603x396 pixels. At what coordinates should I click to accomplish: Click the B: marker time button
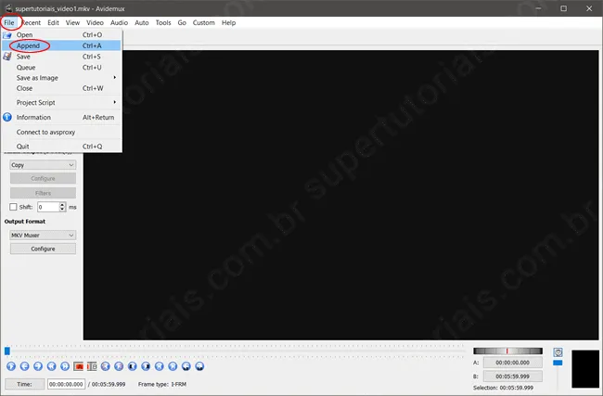(513, 377)
